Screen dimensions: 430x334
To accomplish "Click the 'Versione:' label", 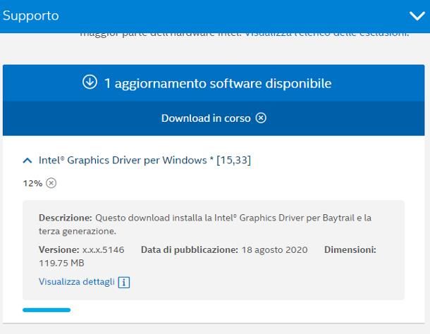I will pyautogui.click(x=59, y=250).
